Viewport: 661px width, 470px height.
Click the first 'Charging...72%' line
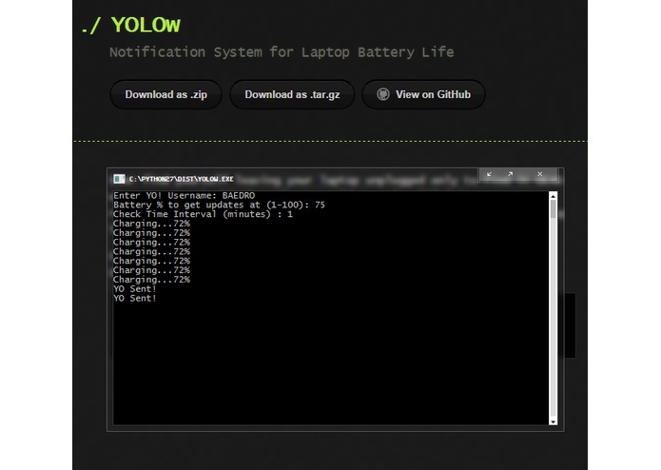(x=151, y=224)
